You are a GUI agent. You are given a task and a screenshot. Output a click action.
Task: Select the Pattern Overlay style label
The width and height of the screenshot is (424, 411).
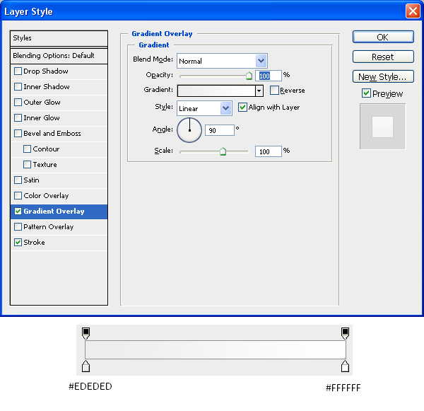[48, 227]
